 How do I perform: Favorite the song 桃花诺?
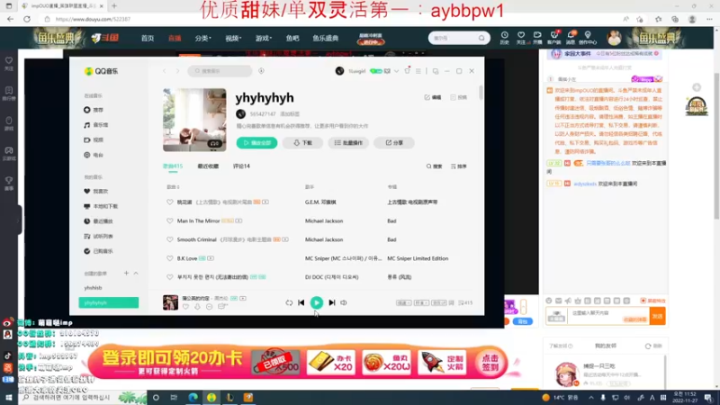170,202
